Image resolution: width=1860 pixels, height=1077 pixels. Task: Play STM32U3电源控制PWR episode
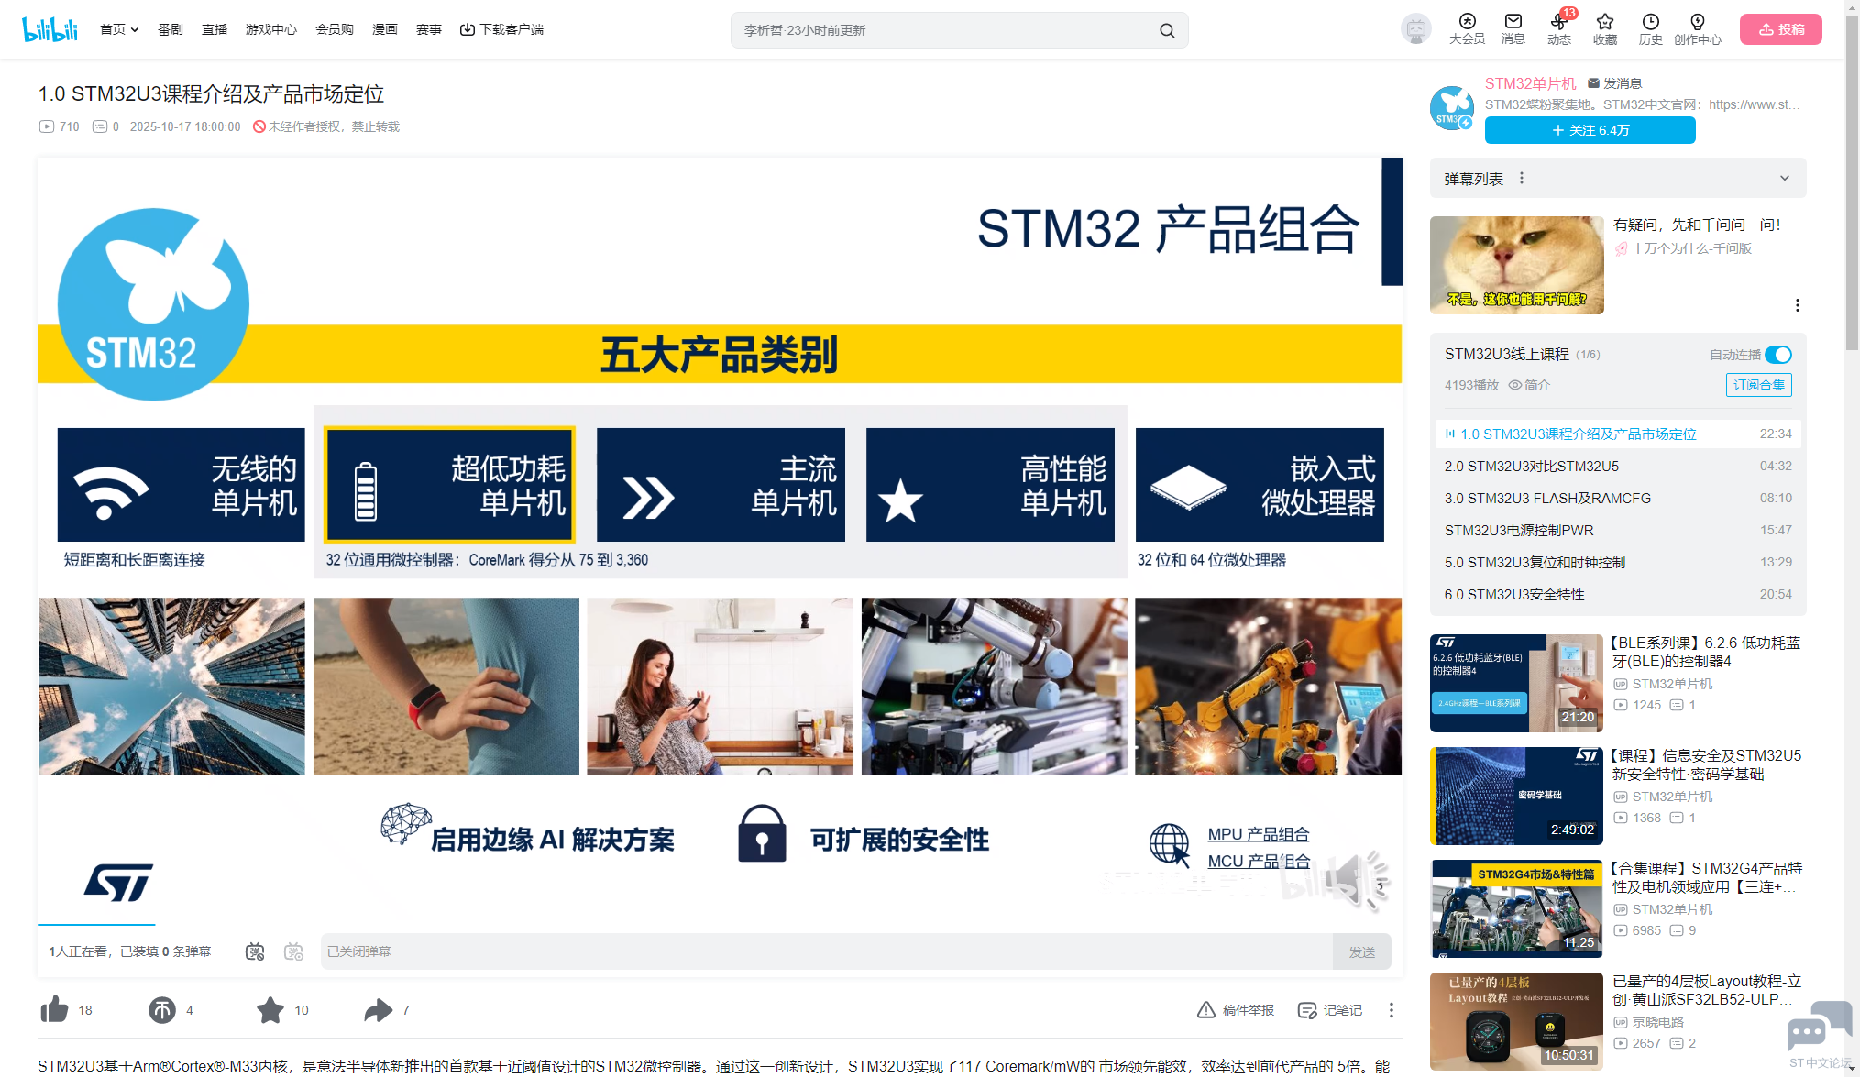1618,530
